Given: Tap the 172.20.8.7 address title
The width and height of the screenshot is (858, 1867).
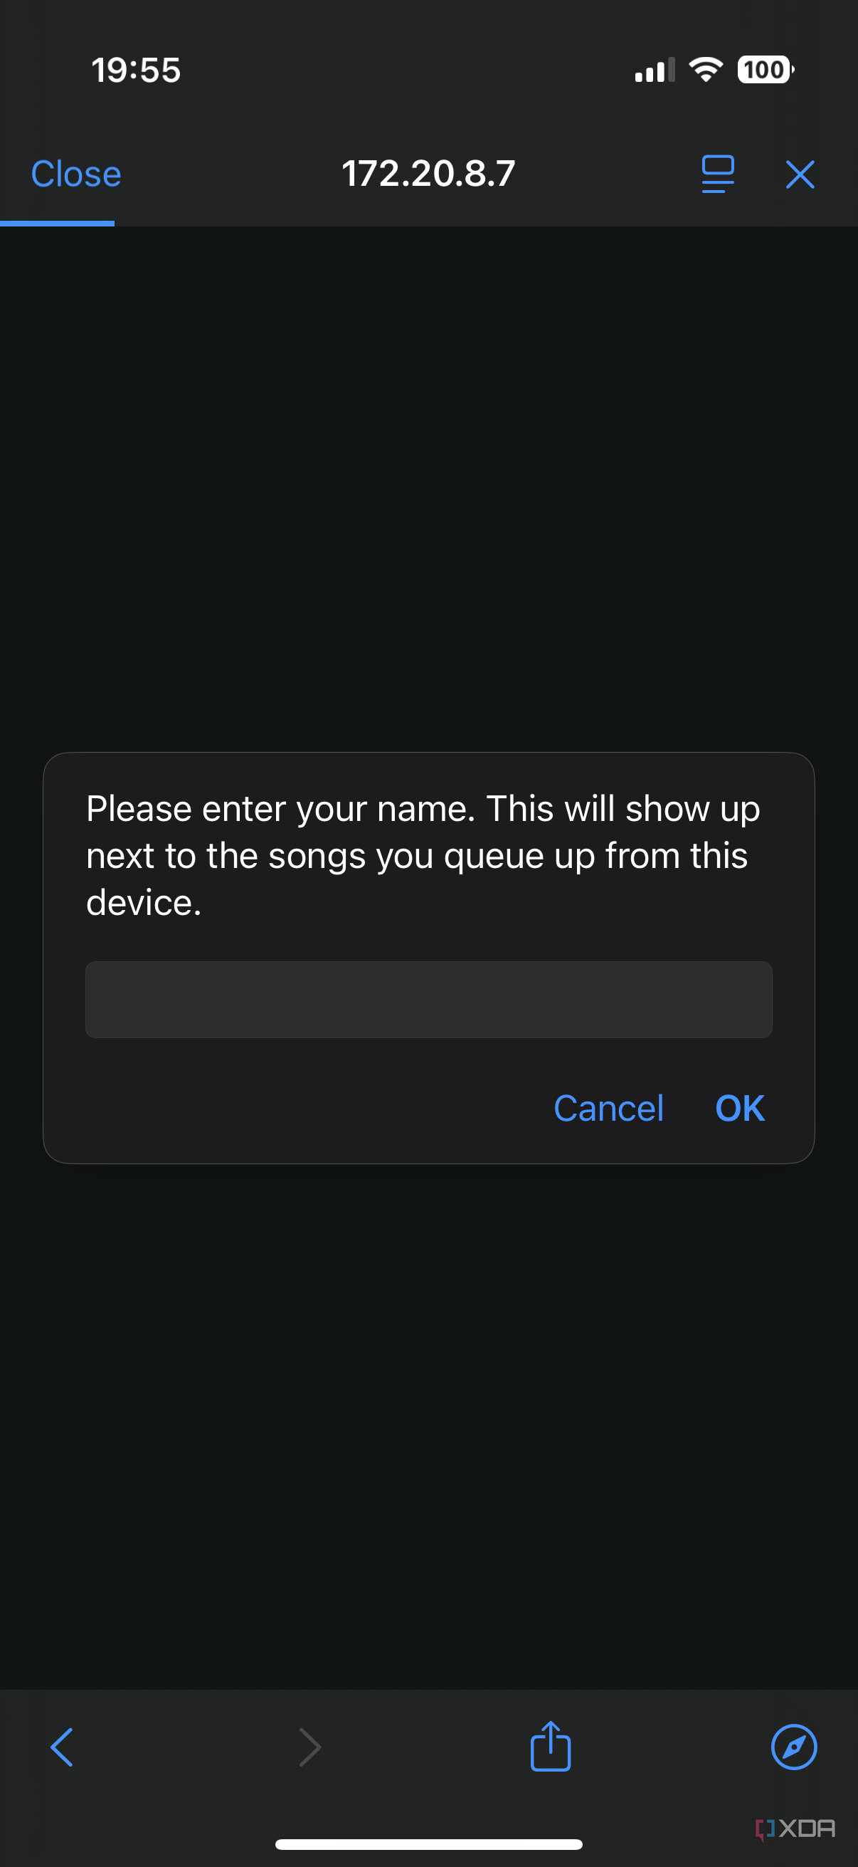Looking at the screenshot, I should pos(428,174).
